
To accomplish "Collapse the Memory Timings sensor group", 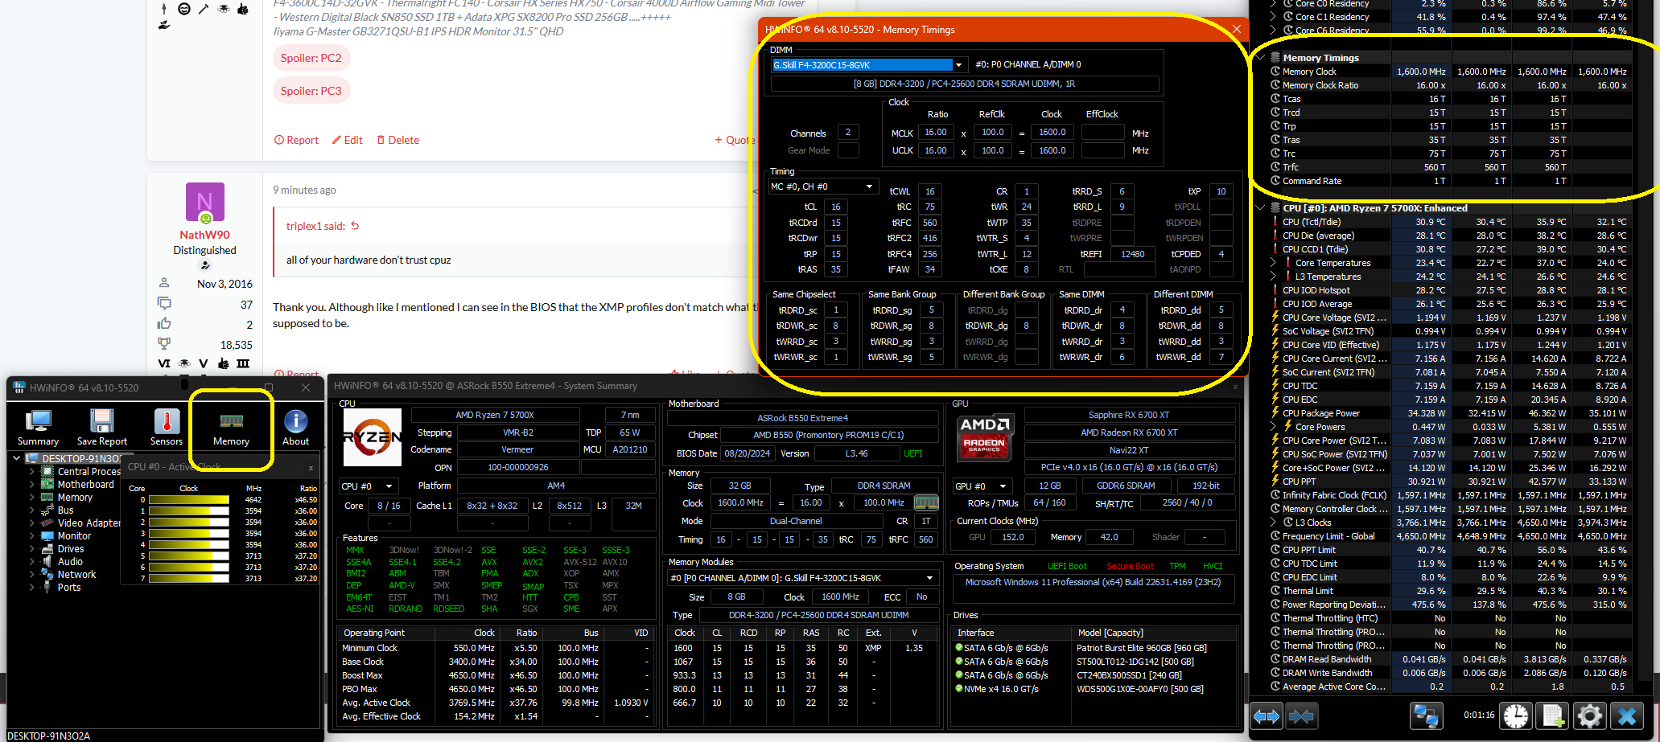I will 1261,58.
